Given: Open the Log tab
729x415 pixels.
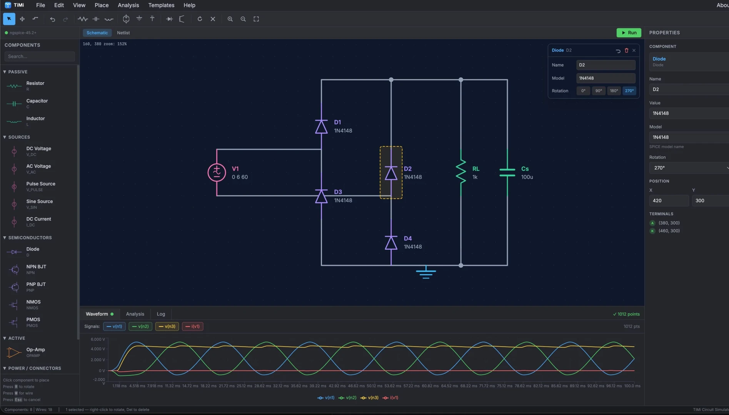Looking at the screenshot, I should tap(161, 314).
